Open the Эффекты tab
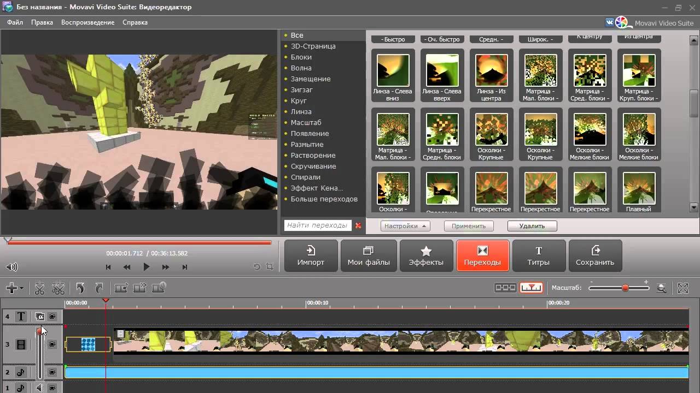700x393 pixels. tap(426, 255)
